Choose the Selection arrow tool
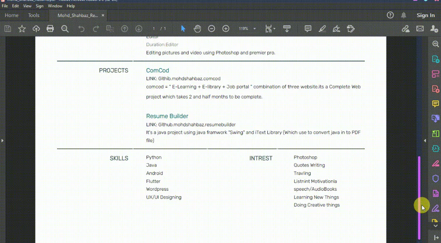 coord(183,29)
